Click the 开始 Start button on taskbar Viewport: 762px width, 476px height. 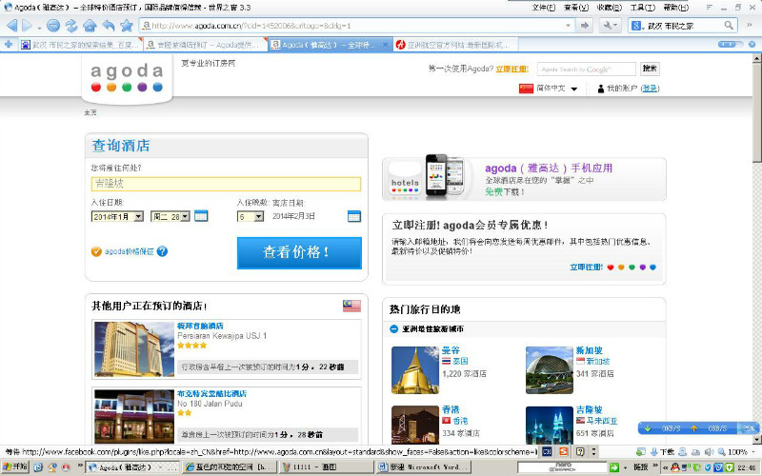click(15, 467)
